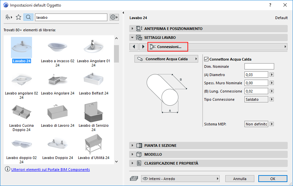Click Settaggi Lavabo panel icon
The width and height of the screenshot is (293, 186).
coord(139,38)
